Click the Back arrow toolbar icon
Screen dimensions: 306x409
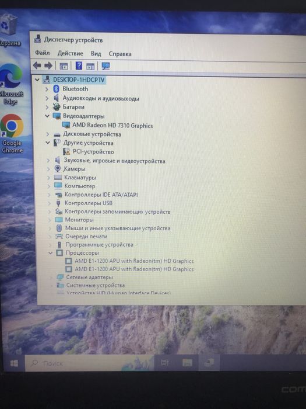point(37,65)
